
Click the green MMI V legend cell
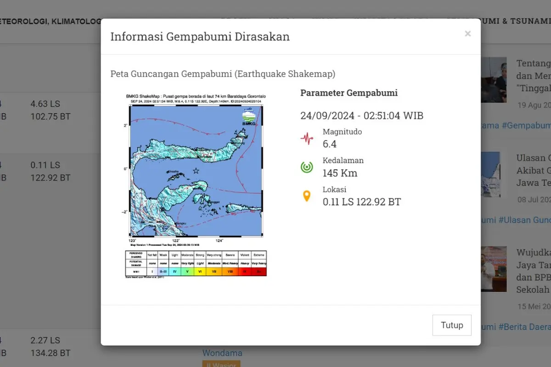click(187, 272)
